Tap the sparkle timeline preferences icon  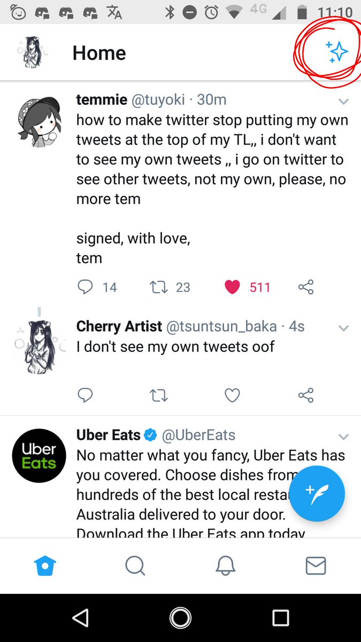337,52
